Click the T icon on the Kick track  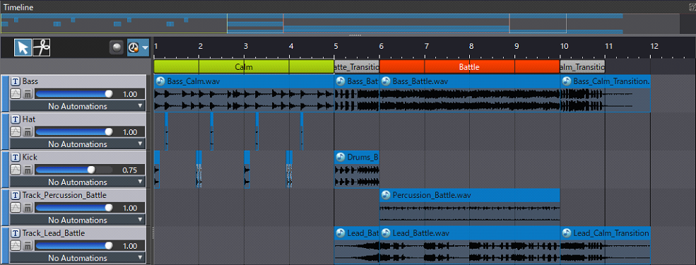(x=16, y=157)
